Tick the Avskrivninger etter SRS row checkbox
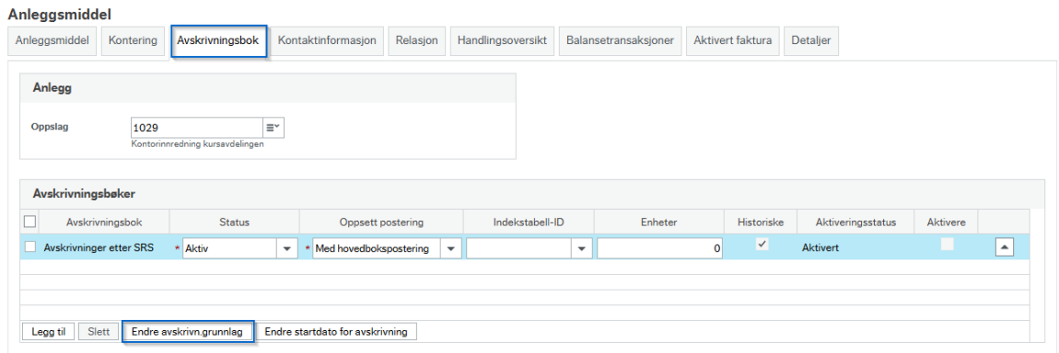The image size is (1059, 353). click(29, 247)
